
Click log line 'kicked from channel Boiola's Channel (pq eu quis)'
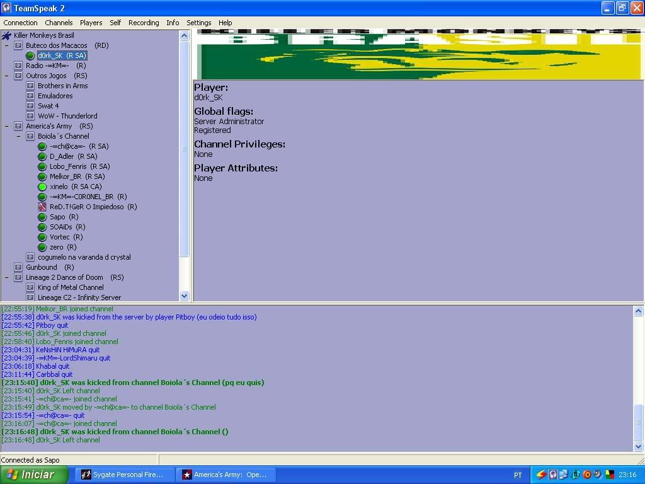132,383
